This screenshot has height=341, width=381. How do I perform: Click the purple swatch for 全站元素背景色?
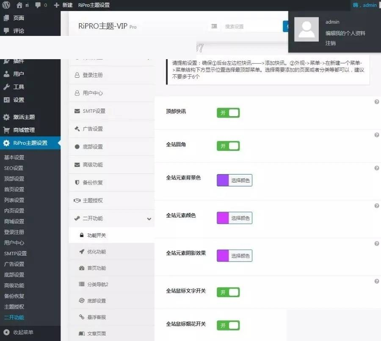(x=222, y=180)
